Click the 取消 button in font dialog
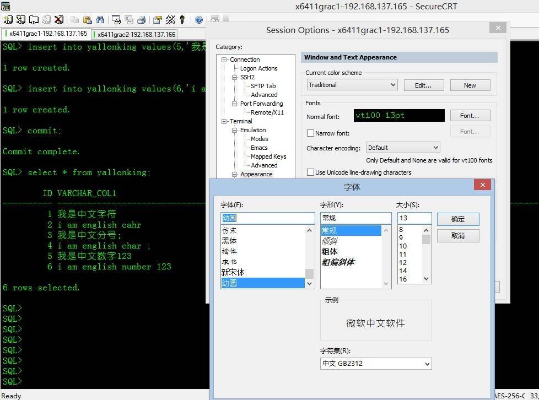539x400 pixels. pos(457,236)
